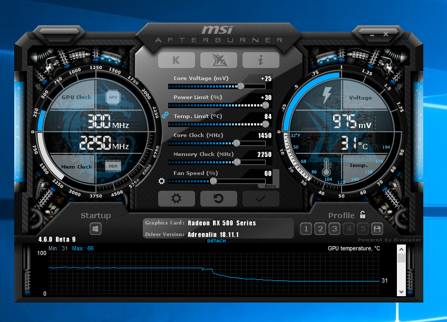Close the Afterburner window
This screenshot has height=322, width=447.
point(386,34)
